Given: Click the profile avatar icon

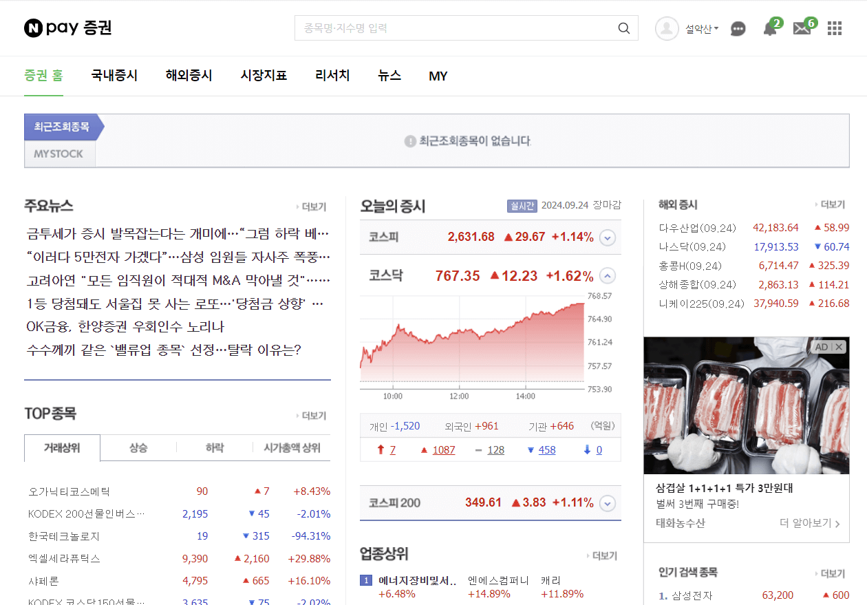Looking at the screenshot, I should pyautogui.click(x=666, y=28).
